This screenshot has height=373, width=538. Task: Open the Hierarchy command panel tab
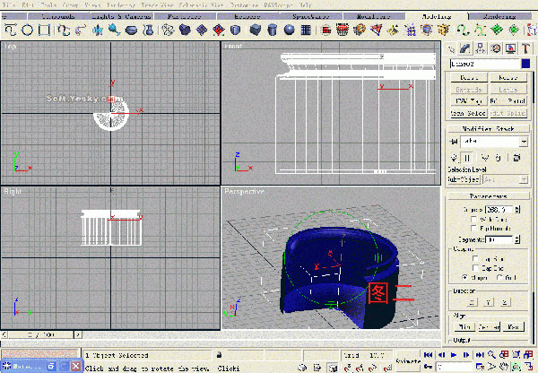(x=481, y=48)
